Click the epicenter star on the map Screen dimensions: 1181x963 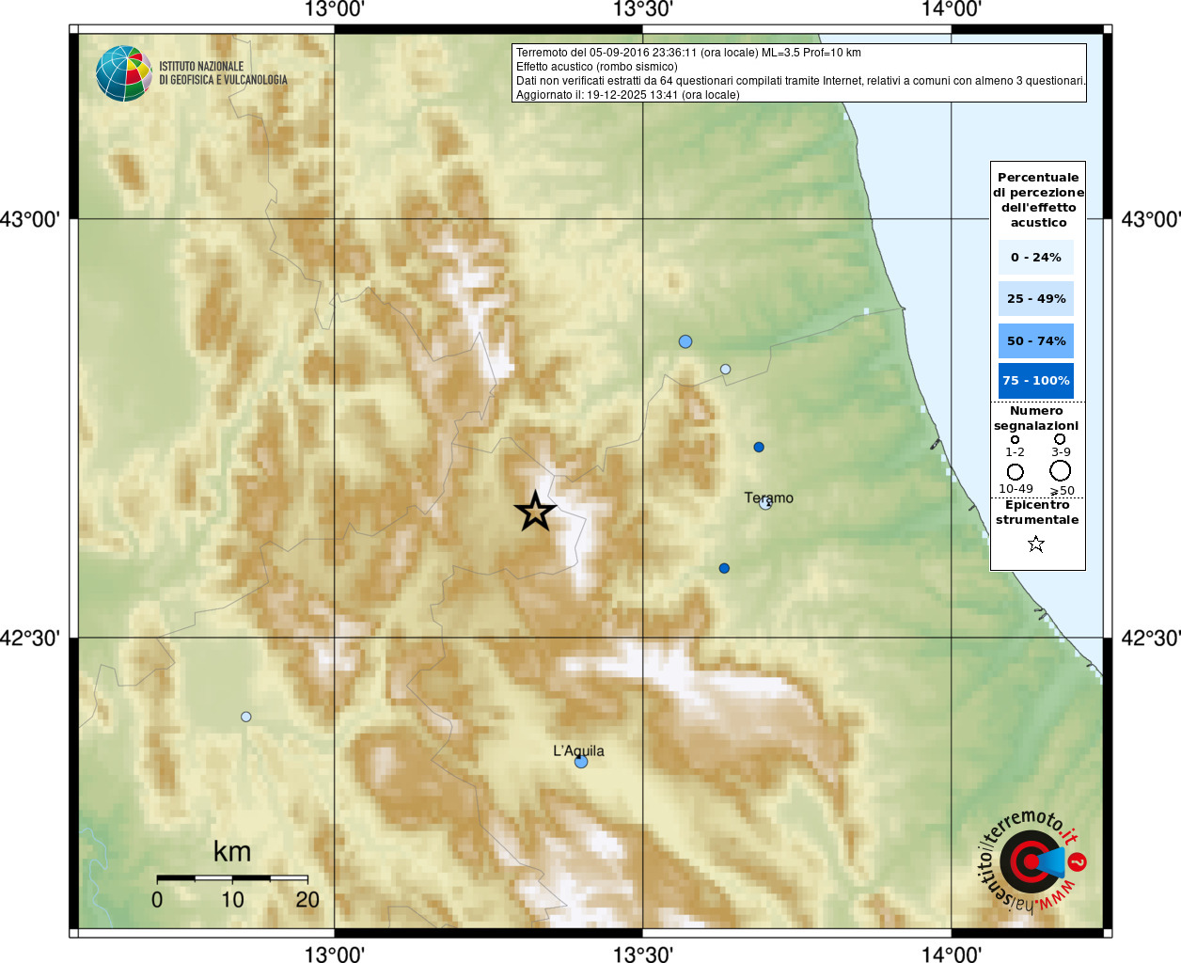click(x=535, y=512)
